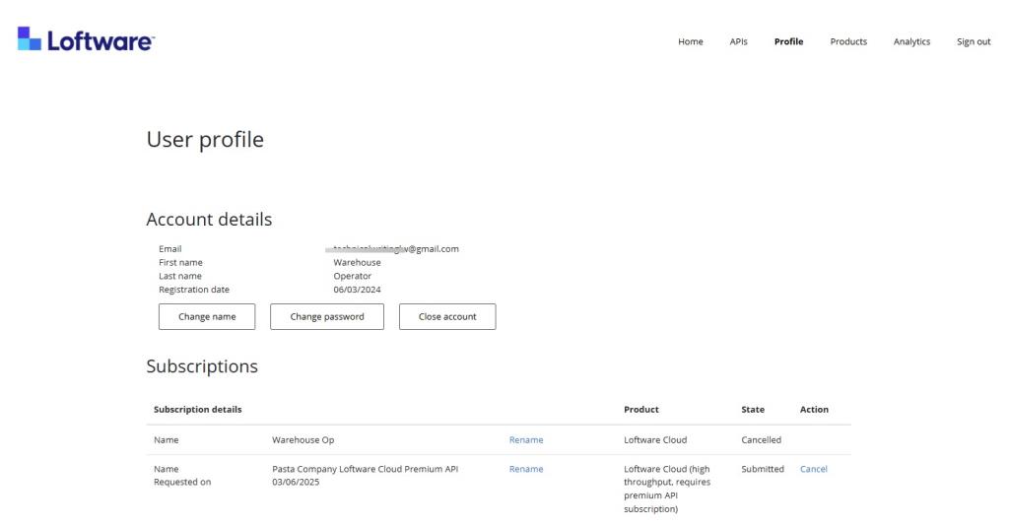1009x527 pixels.
Task: Click the Requested on label
Action: (182, 482)
